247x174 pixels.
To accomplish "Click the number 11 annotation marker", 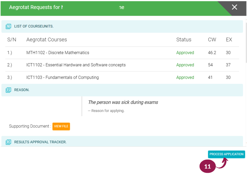I will pos(207,167).
